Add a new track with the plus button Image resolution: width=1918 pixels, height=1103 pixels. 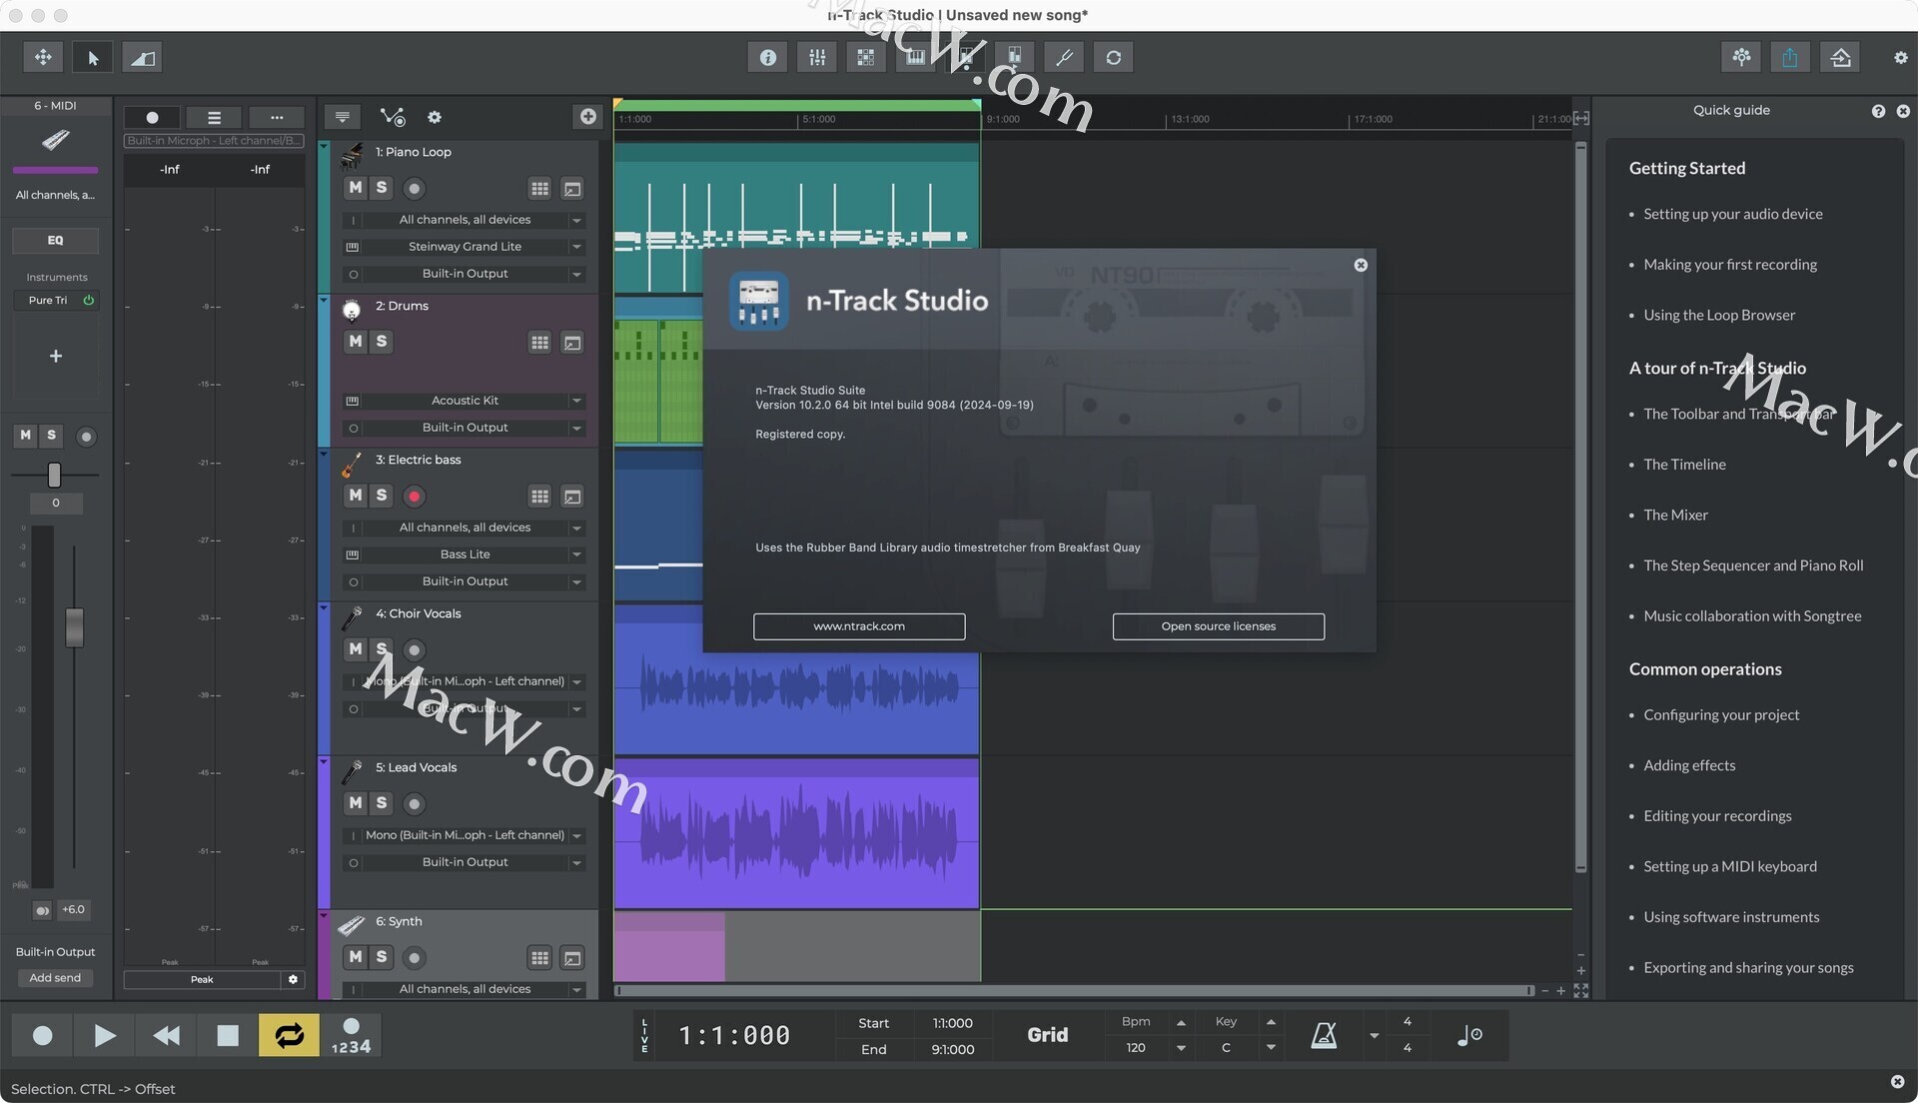click(588, 117)
